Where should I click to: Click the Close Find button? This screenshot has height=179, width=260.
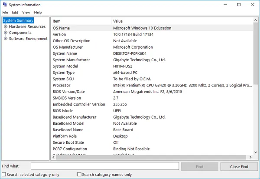(x=239, y=166)
